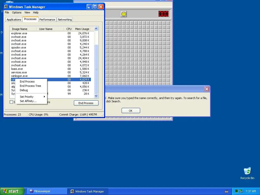Open the File menu in Task Manager
The height and width of the screenshot is (195, 260).
[7, 12]
